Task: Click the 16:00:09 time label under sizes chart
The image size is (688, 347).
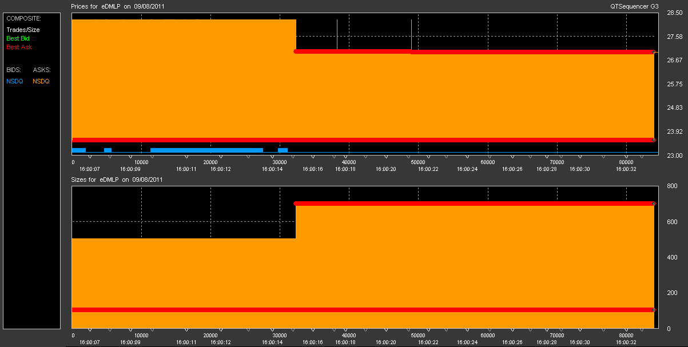Action: tap(130, 342)
